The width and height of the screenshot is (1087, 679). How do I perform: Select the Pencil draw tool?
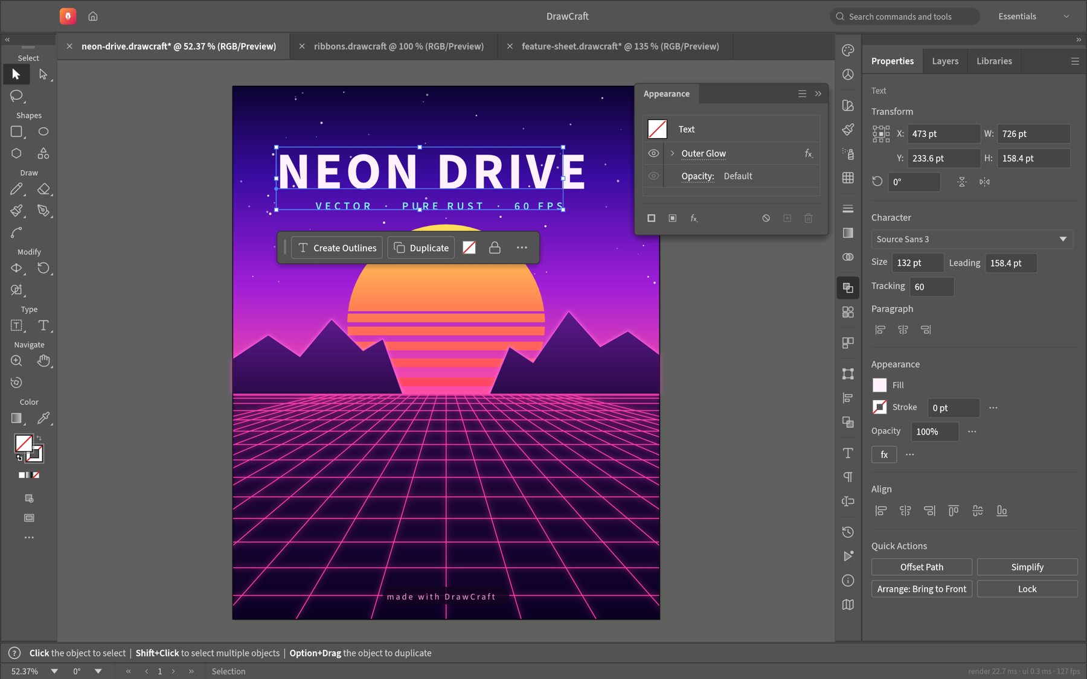(16, 189)
